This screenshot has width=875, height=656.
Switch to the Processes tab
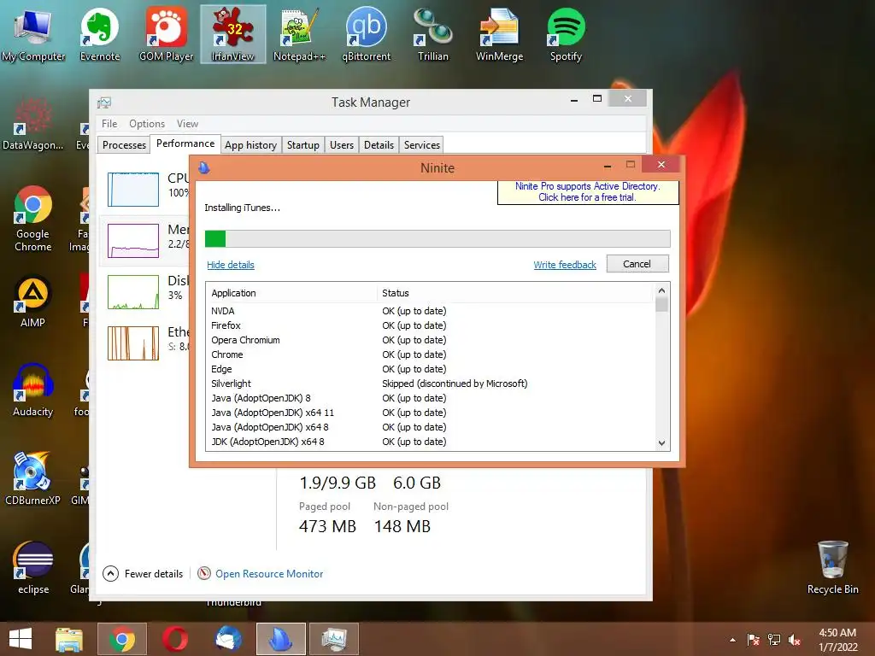(x=124, y=145)
